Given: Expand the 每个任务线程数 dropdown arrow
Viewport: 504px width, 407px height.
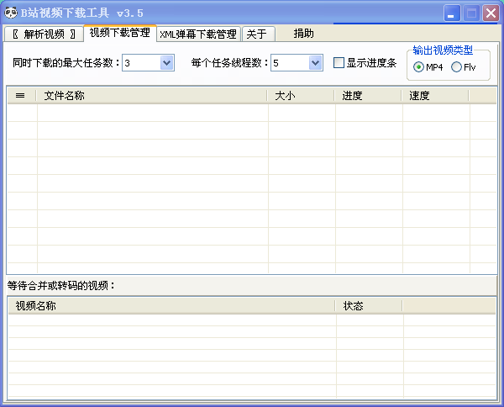Looking at the screenshot, I should click(315, 63).
